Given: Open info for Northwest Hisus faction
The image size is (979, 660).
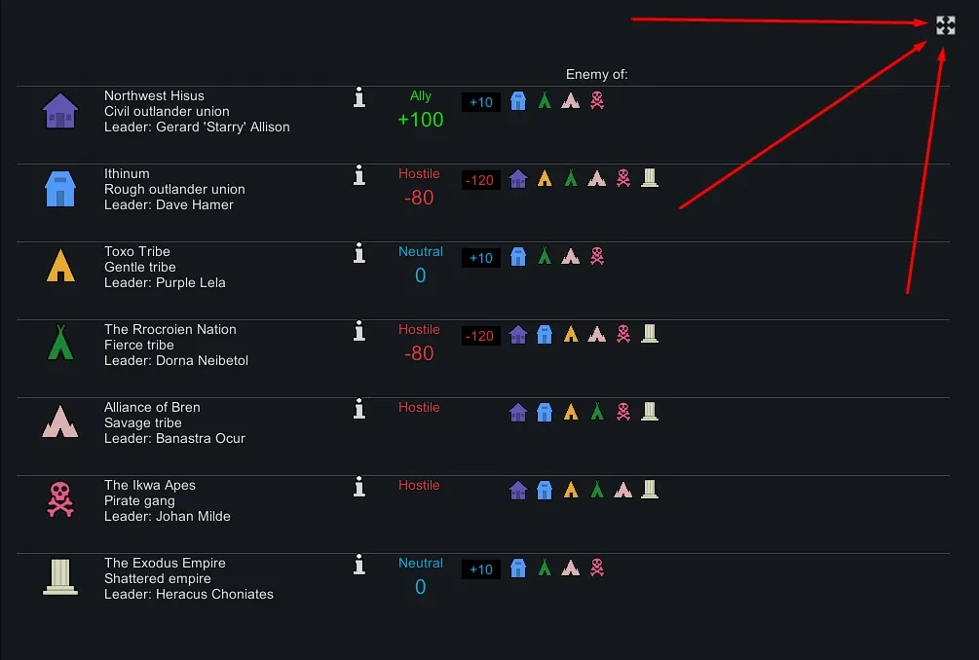Looking at the screenshot, I should click(359, 97).
